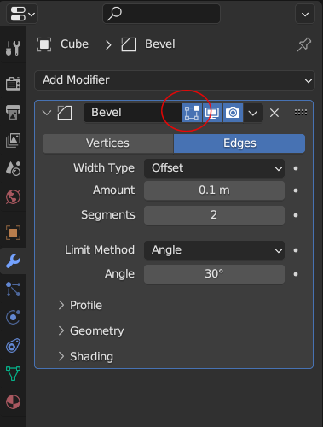Click the Bevel modifier name field
This screenshot has width=323, height=427.
133,113
